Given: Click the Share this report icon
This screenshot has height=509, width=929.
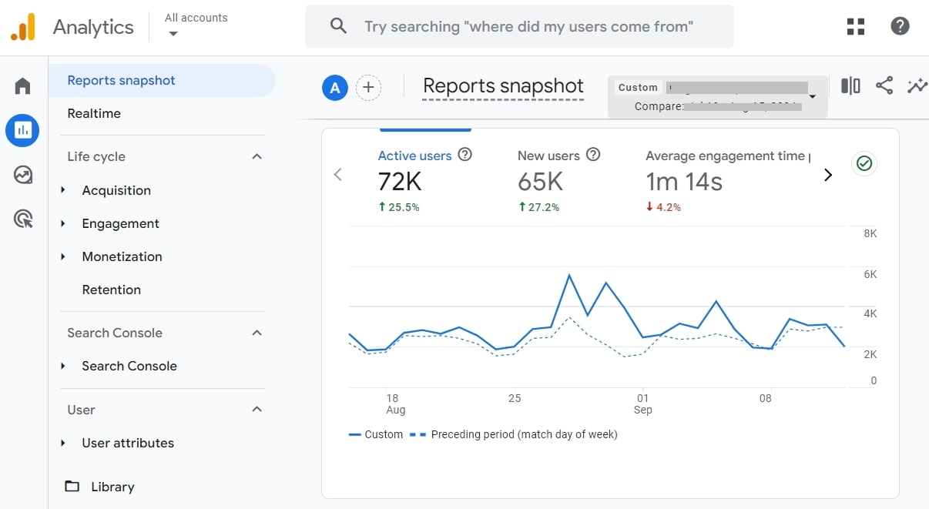Looking at the screenshot, I should pos(884,85).
